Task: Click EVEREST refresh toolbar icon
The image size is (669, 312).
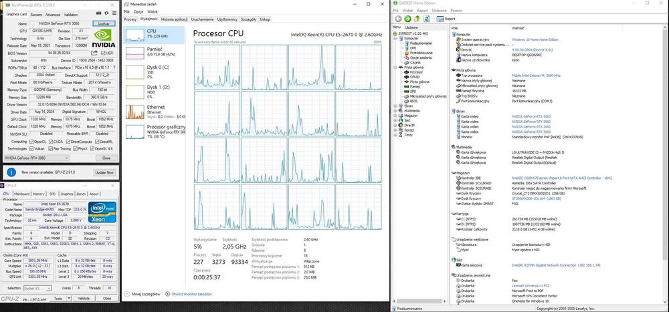Action: (426, 19)
